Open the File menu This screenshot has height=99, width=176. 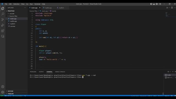pos(6,4)
